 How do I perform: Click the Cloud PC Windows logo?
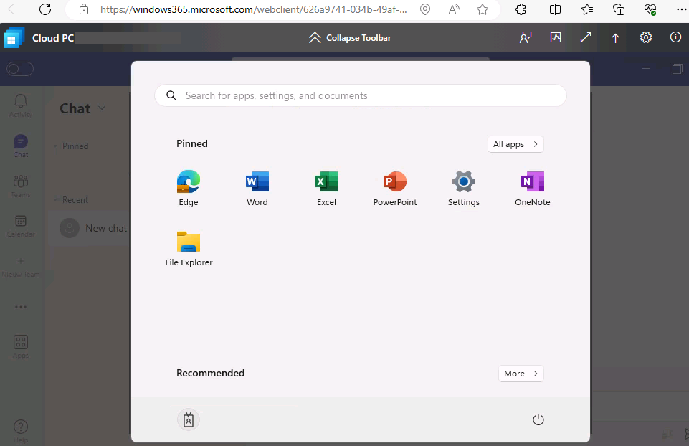coord(14,38)
